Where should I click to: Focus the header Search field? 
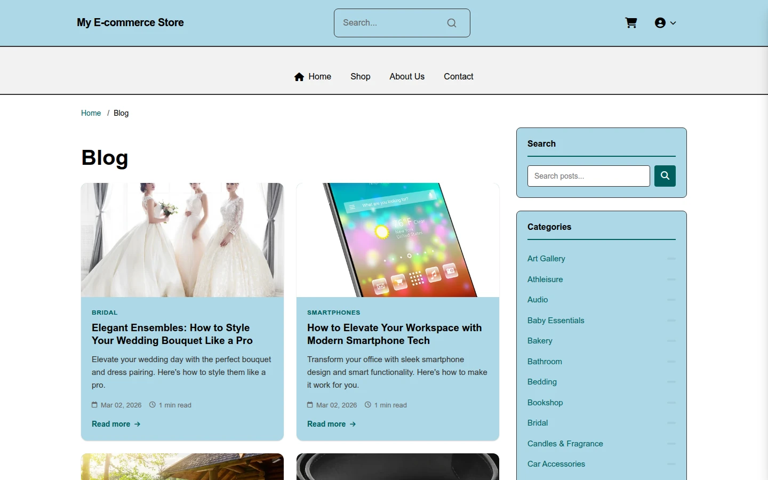pyautogui.click(x=392, y=23)
